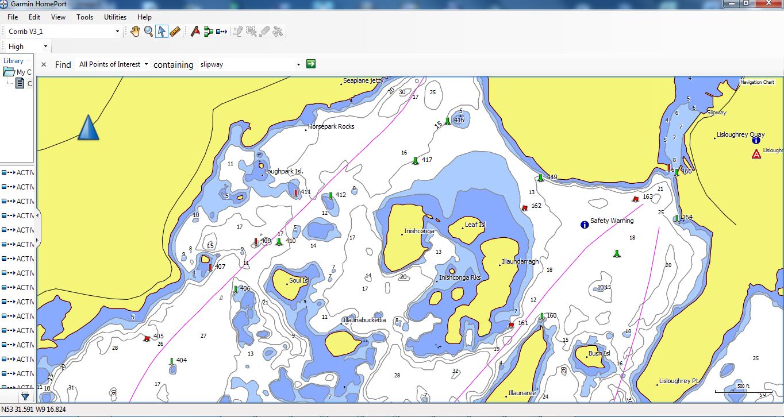Click the My Collection folder icon
The height and width of the screenshot is (417, 784).
9,72
